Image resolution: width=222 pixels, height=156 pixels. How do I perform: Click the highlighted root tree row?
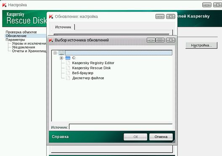119,53
